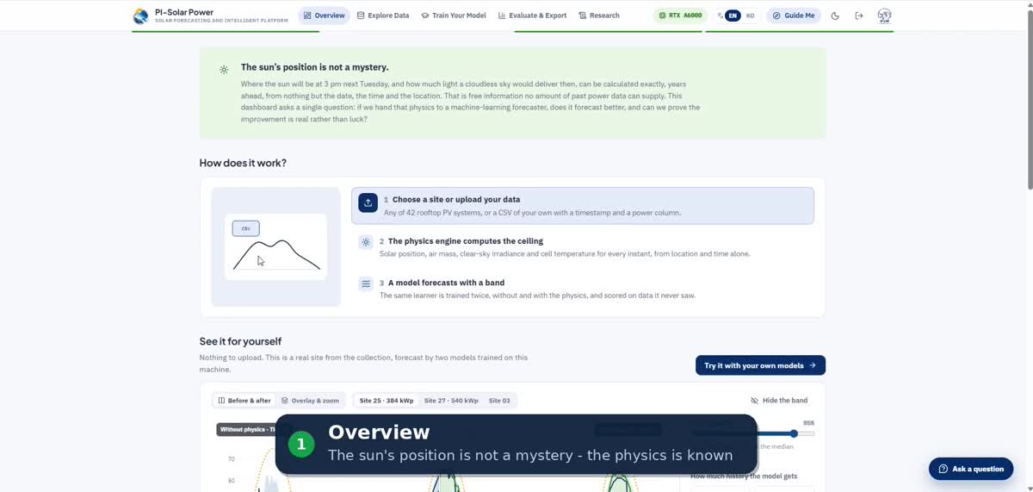This screenshot has width=1033, height=492.
Task: Choose the Before & after view
Action: pos(244,401)
